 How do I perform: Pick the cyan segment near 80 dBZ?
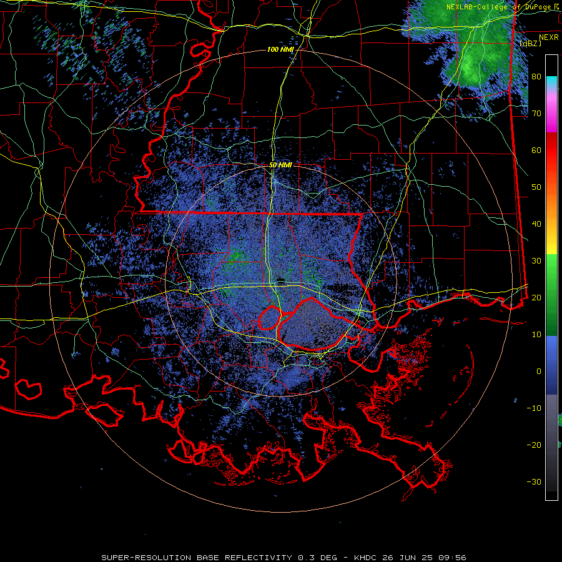pos(551,81)
